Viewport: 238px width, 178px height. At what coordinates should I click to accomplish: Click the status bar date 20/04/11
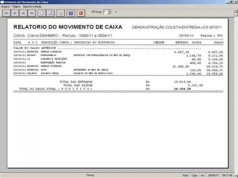click(213, 176)
